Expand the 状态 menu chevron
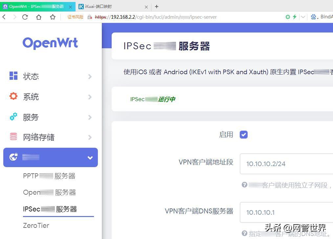The height and width of the screenshot is (239, 333). (90, 76)
